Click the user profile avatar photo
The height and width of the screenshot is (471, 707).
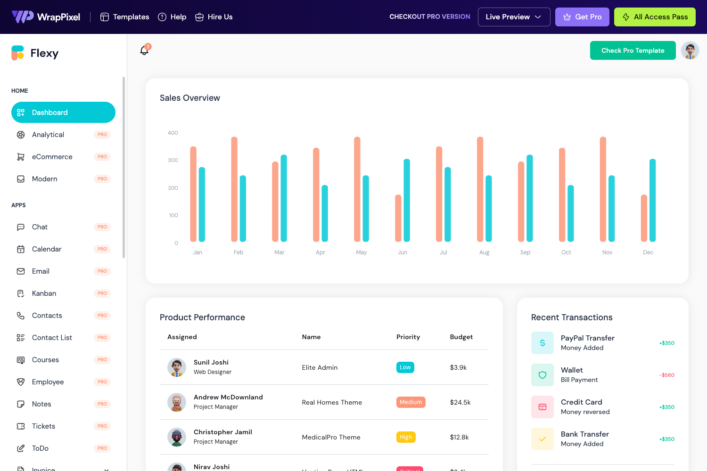(690, 50)
